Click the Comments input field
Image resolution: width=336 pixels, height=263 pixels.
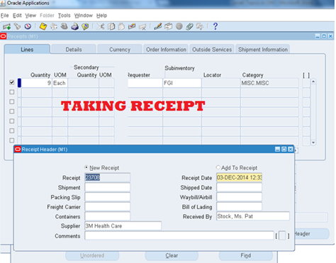179,236
